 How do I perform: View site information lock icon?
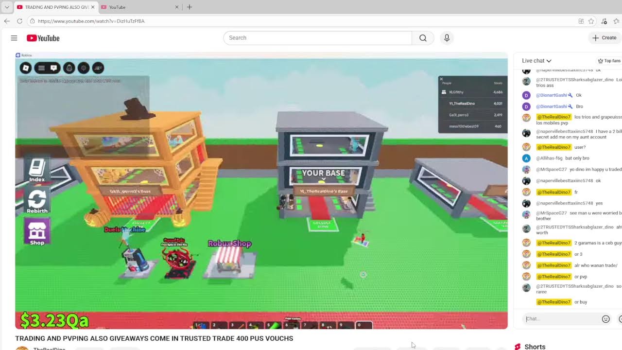click(x=32, y=21)
